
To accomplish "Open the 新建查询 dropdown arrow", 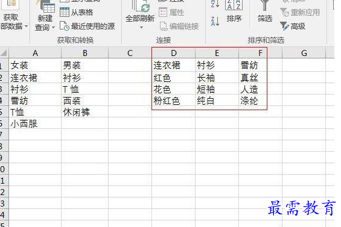I will point(53,28).
